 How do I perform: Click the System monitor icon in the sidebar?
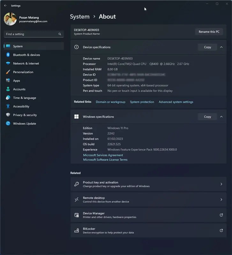click(x=8, y=46)
